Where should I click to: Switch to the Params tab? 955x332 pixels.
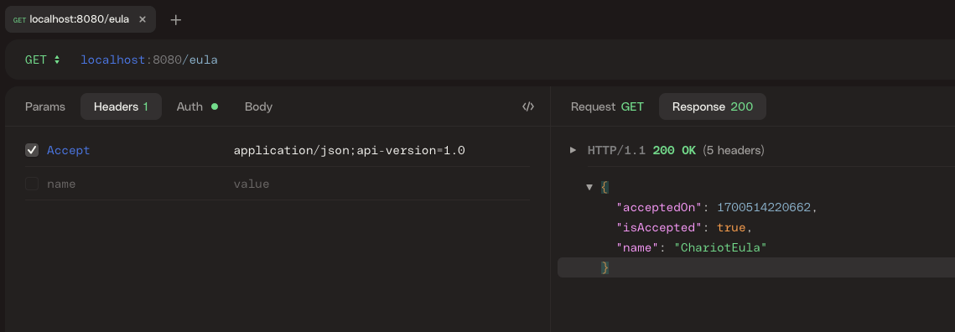tap(45, 106)
